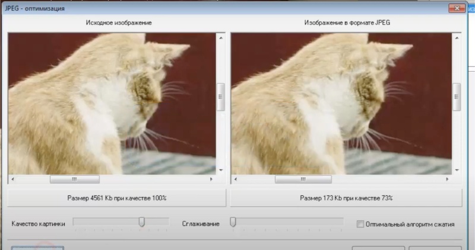Click the 'JPEG - оптимизация' window title
The height and width of the screenshot is (250, 475).
[34, 8]
